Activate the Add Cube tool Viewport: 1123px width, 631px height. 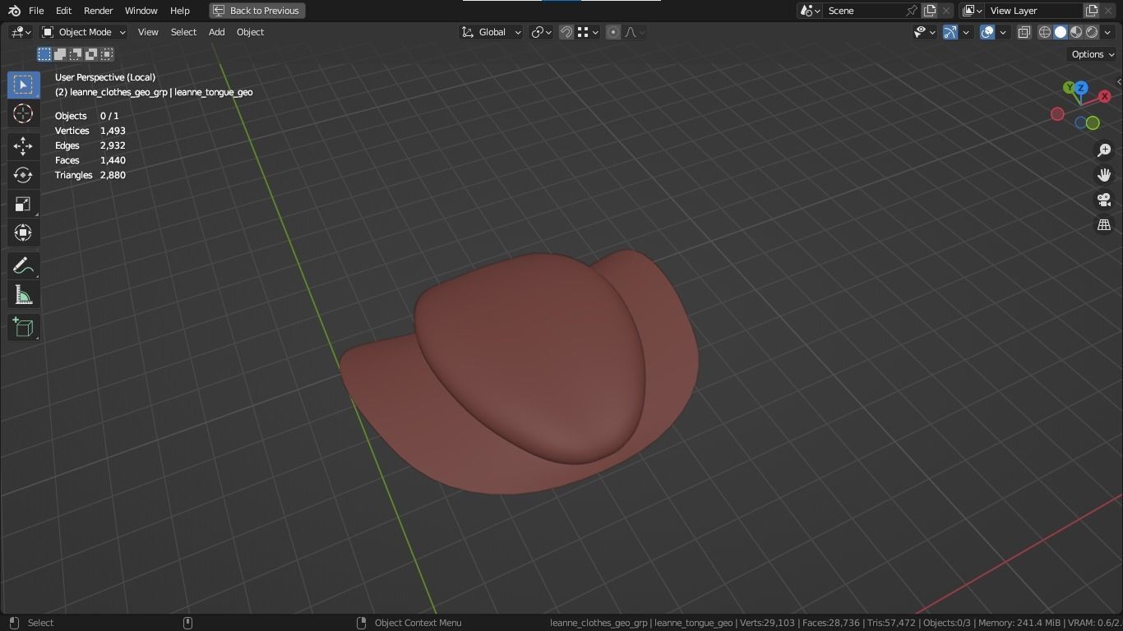(23, 327)
